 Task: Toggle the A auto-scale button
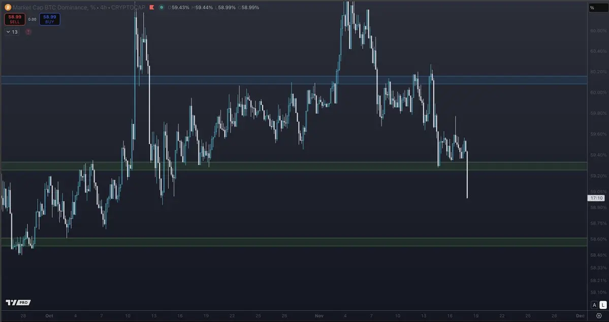coord(594,305)
